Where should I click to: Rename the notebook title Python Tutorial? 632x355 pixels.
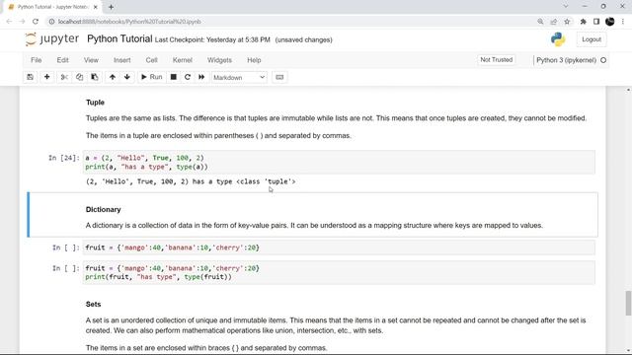119,39
